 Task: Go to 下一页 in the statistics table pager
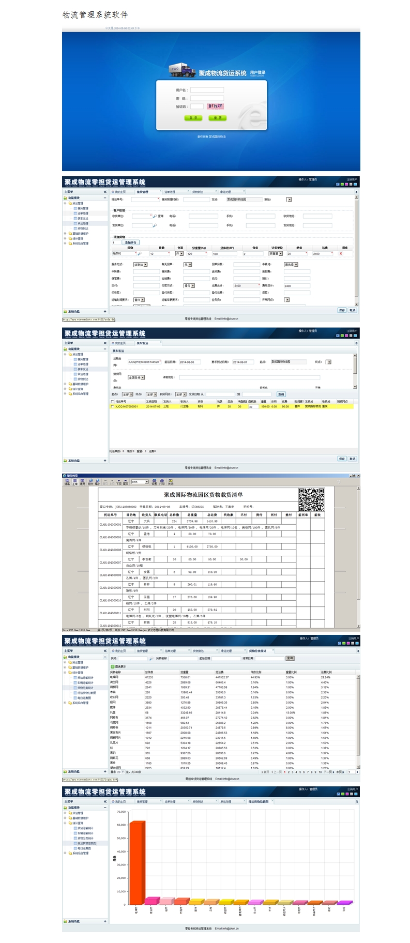coord(328,772)
